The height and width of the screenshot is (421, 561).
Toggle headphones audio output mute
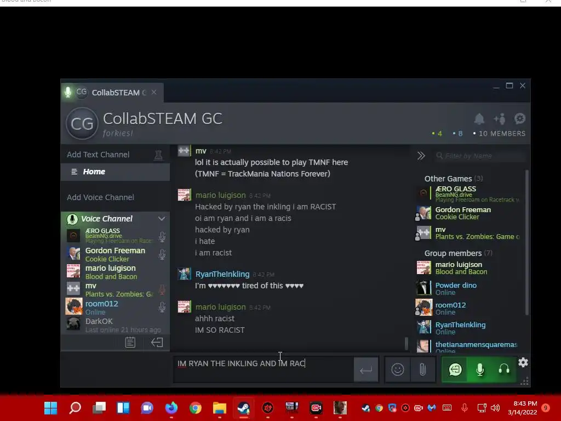(504, 369)
